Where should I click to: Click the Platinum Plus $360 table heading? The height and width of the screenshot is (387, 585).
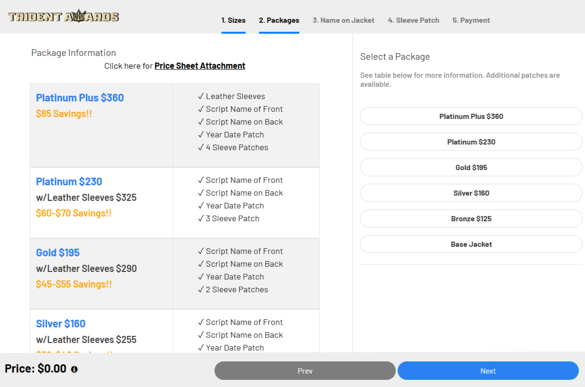[x=80, y=98]
